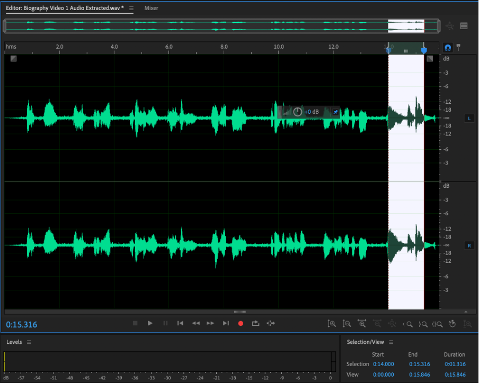
Task: Toggle the Skip Selection button
Action: (271, 323)
